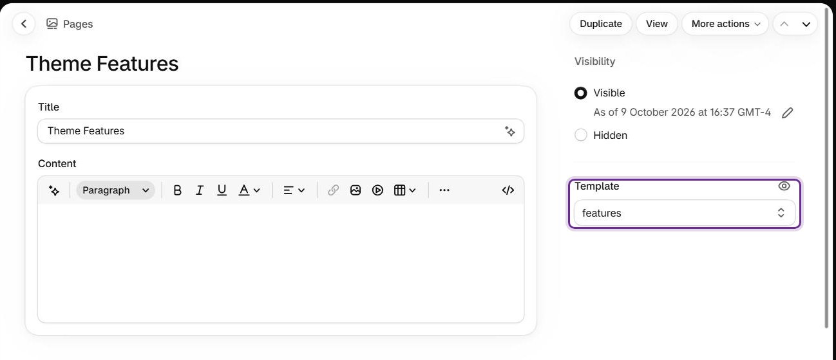Open the Paragraph style dropdown
This screenshot has width=836, height=360.
point(115,190)
